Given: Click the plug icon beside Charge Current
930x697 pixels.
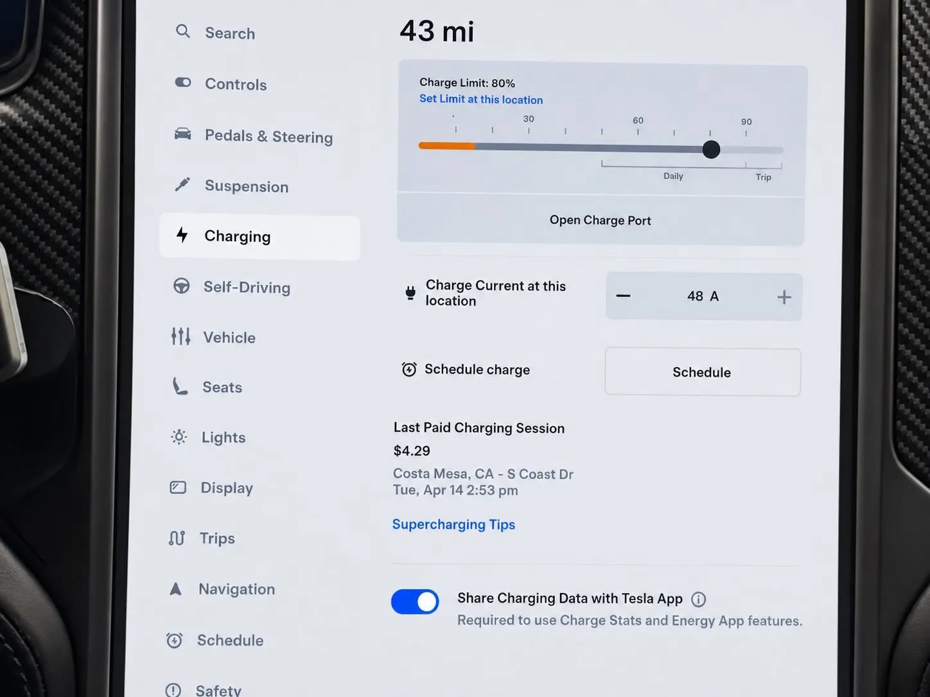Looking at the screenshot, I should [x=410, y=293].
